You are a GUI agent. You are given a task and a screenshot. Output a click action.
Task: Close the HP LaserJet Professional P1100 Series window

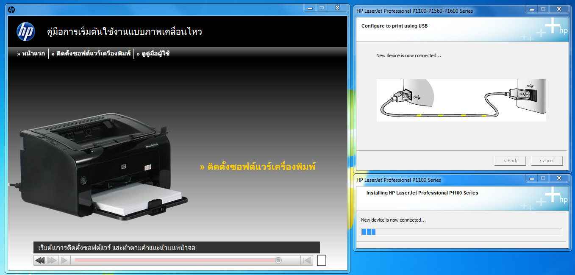(559, 178)
